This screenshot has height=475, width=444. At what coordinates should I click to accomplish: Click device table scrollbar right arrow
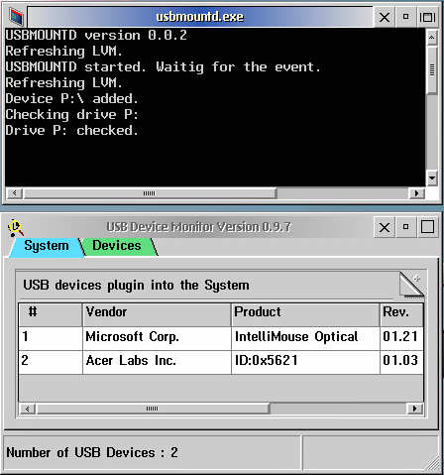[x=414, y=409]
